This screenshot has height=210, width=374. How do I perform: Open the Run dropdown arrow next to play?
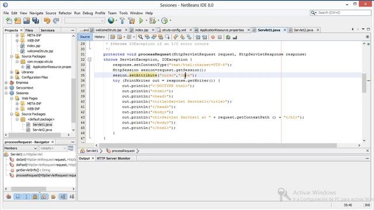pos(147,21)
